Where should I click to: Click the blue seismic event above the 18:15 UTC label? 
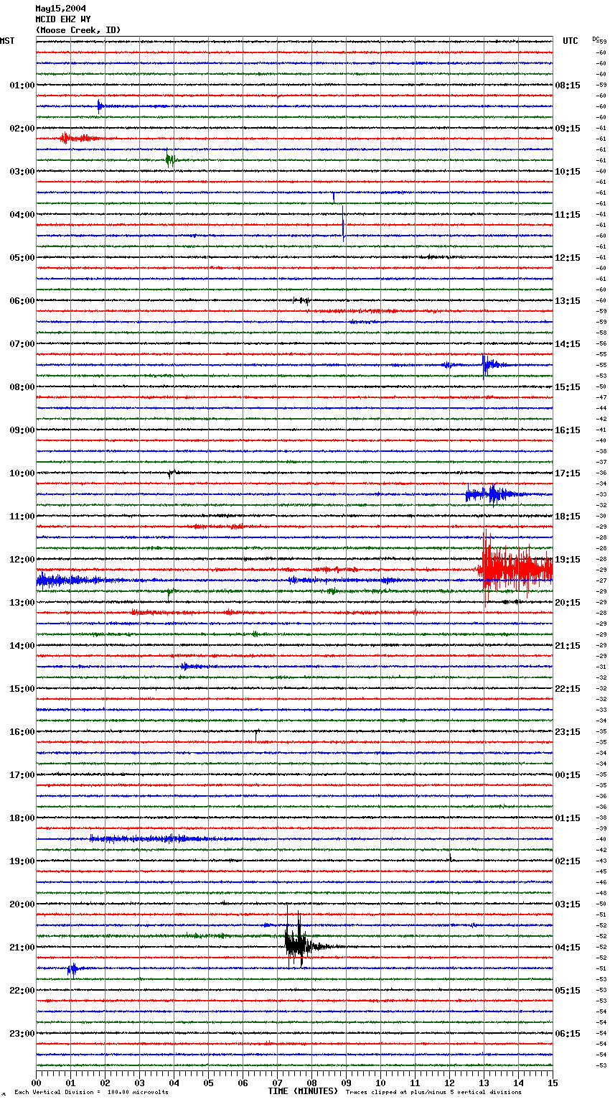tap(495, 494)
